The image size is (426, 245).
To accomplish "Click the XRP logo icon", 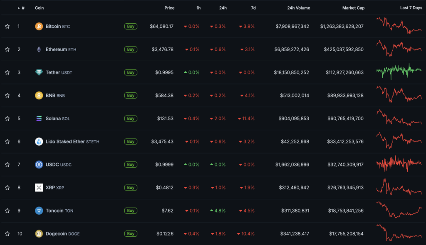I will [39, 188].
